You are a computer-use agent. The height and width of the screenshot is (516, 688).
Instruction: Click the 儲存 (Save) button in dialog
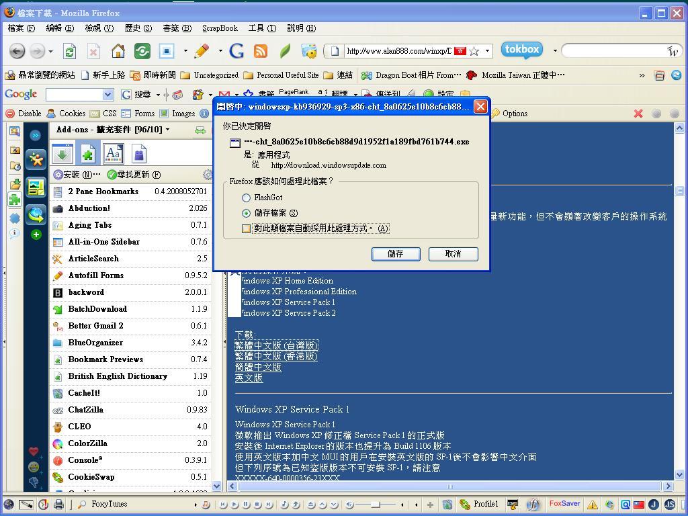coord(395,254)
